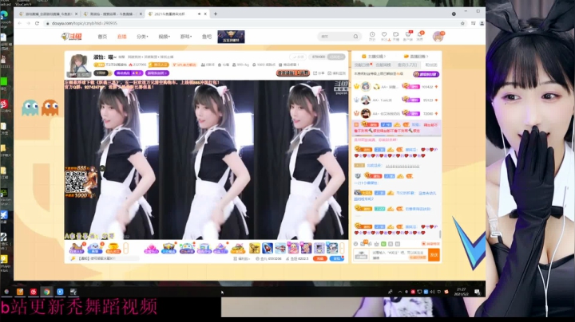The image size is (575, 322).
Task: Click the orange recharge button under gifts
Action: pos(319,258)
